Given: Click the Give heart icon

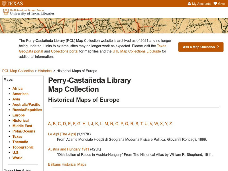Looking at the screenshot, I should (x=215, y=4).
